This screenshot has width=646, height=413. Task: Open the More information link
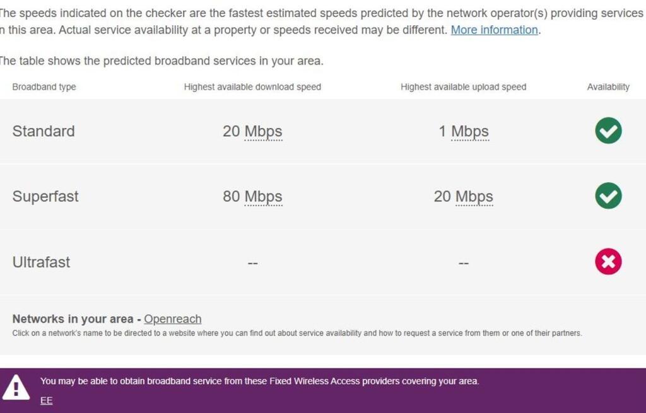[x=494, y=30]
